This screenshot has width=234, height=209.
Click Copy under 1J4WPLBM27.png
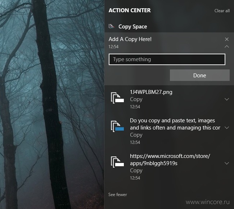pos(136,99)
